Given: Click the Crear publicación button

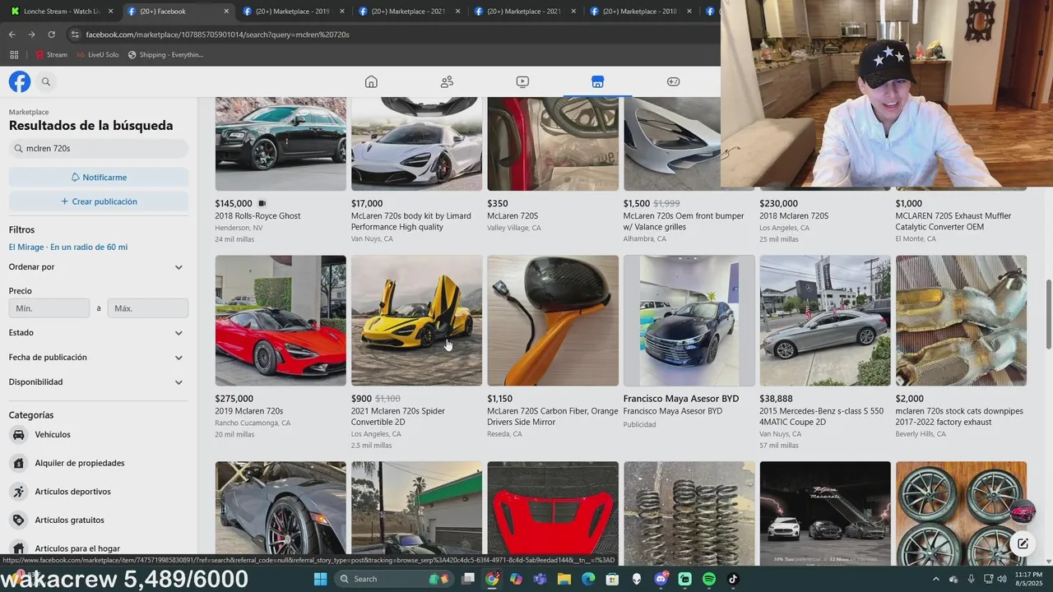Looking at the screenshot, I should (x=99, y=201).
